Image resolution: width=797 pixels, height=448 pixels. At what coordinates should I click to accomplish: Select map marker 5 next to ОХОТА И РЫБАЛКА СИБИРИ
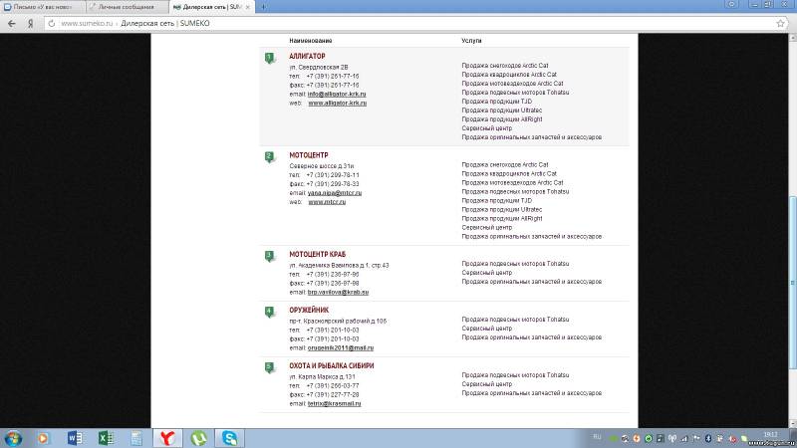269,367
